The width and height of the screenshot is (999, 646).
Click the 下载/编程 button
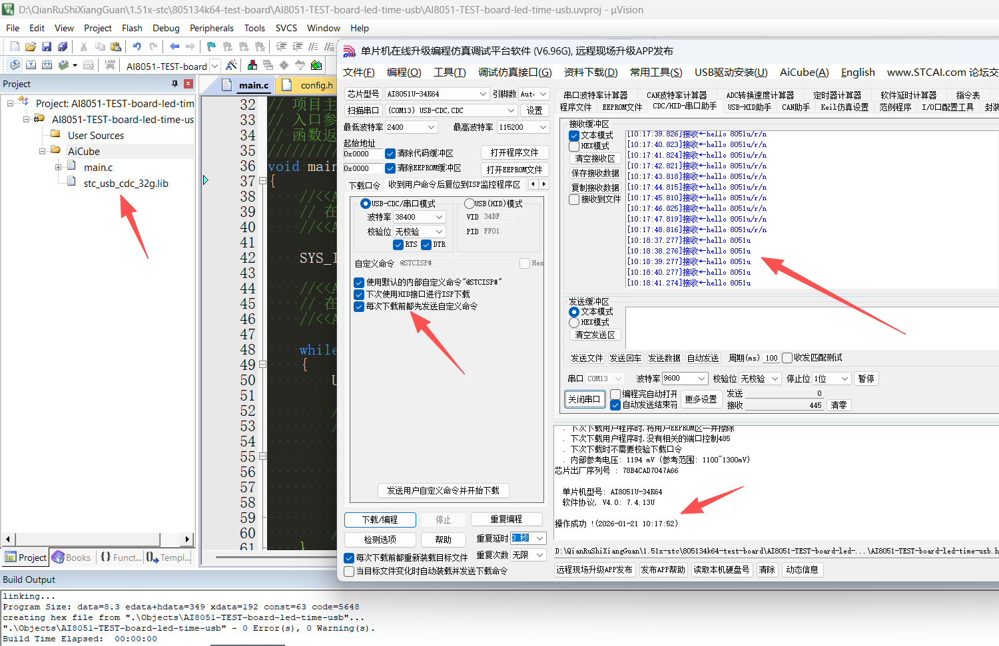click(x=380, y=520)
